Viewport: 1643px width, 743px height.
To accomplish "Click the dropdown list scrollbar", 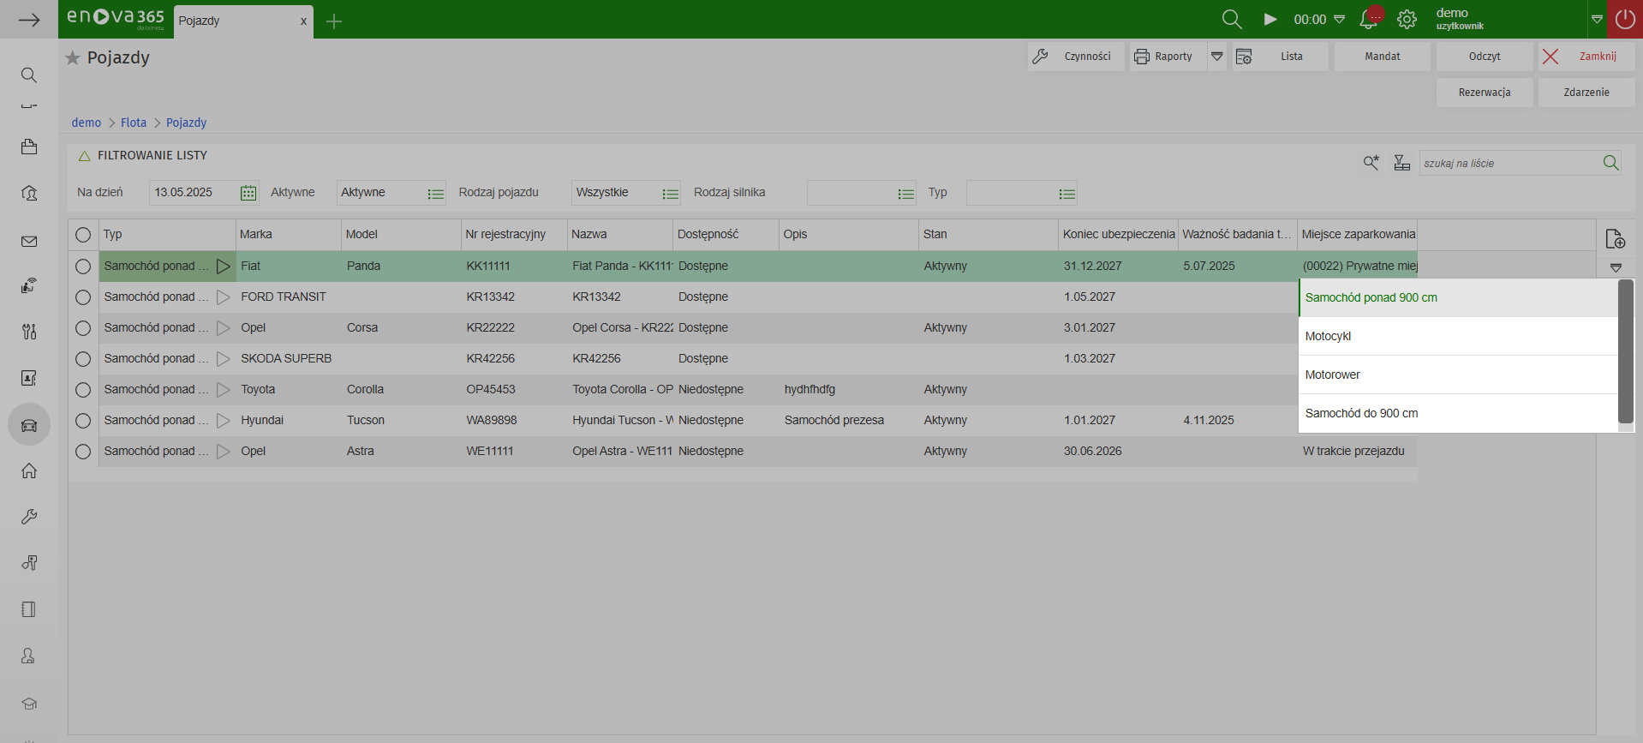I will [x=1625, y=351].
